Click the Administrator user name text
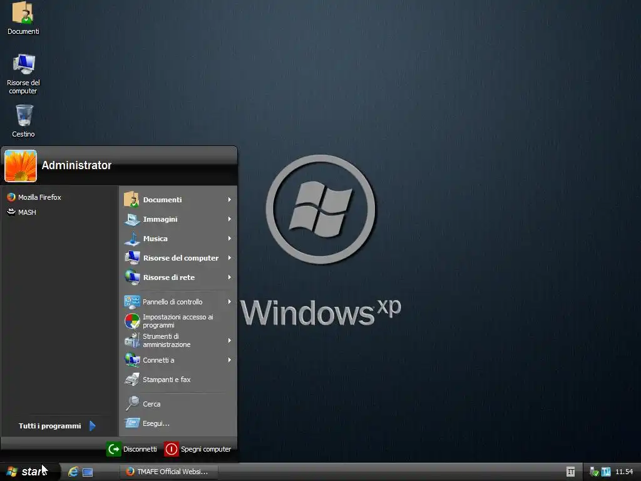This screenshot has height=481, width=641. [x=76, y=165]
